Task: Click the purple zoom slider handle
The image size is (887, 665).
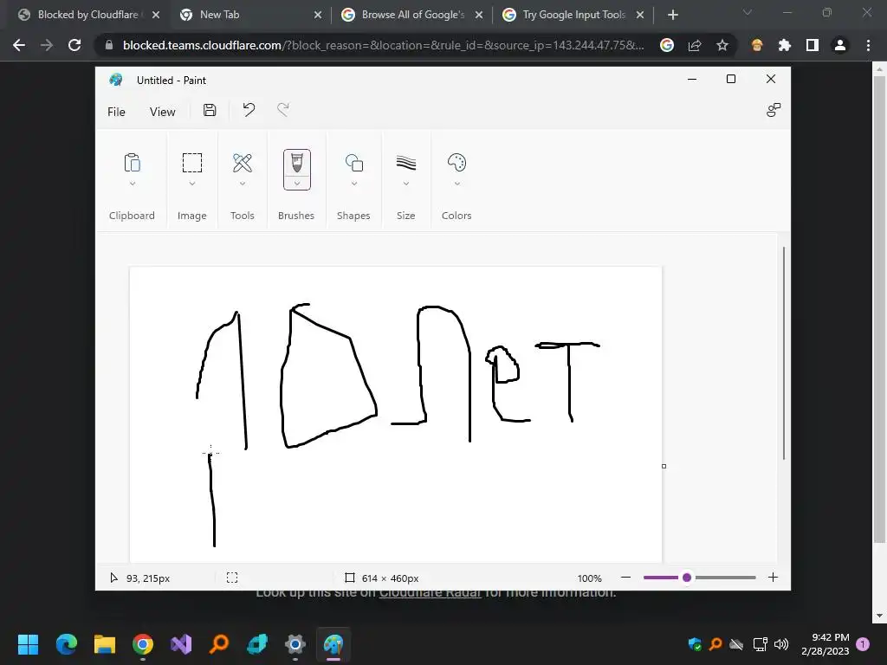Action: (687, 578)
